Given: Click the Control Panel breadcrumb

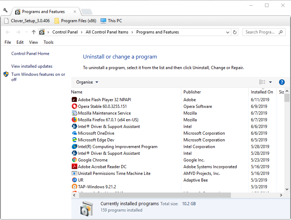Looking at the screenshot, I should pyautogui.click(x=65, y=32).
